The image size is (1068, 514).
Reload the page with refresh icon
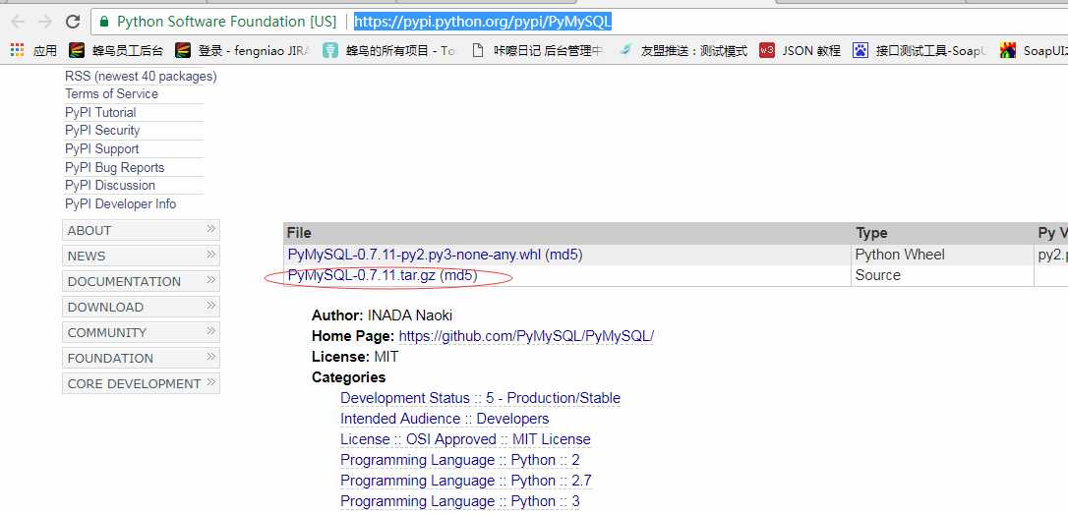pos(73,22)
